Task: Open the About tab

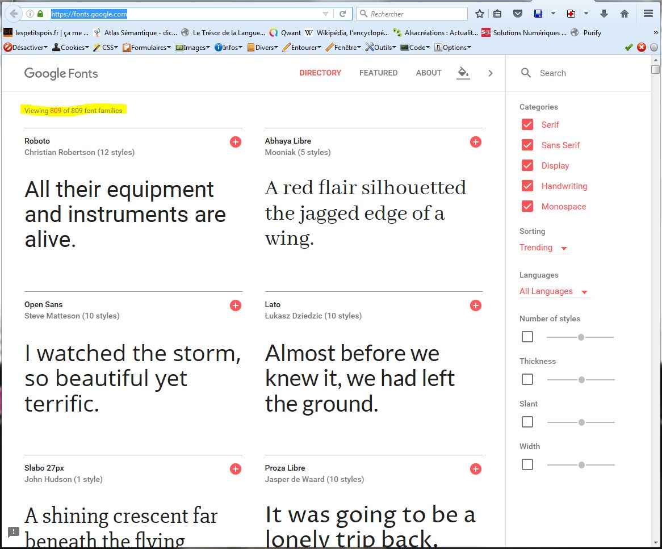Action: click(x=429, y=73)
